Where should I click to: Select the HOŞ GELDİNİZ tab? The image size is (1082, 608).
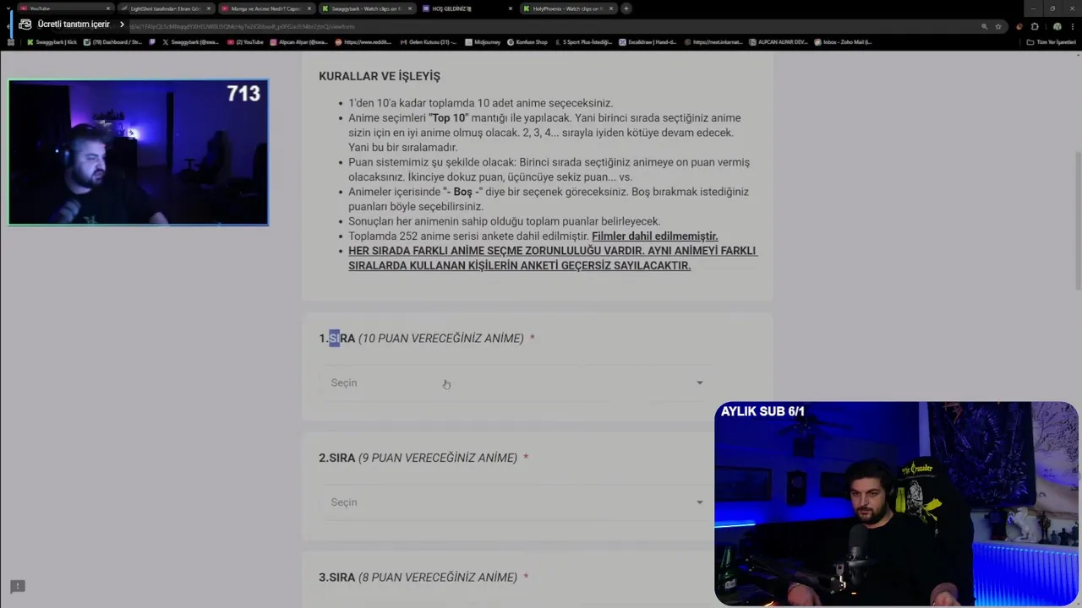[x=467, y=8]
